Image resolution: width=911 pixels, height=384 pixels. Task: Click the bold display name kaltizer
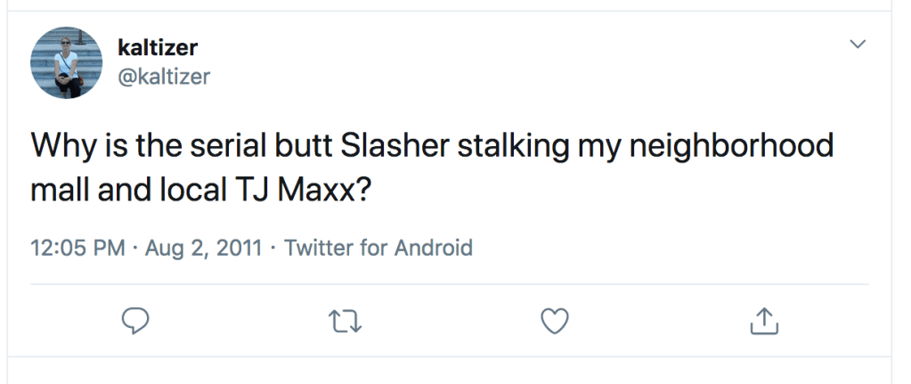tap(157, 47)
